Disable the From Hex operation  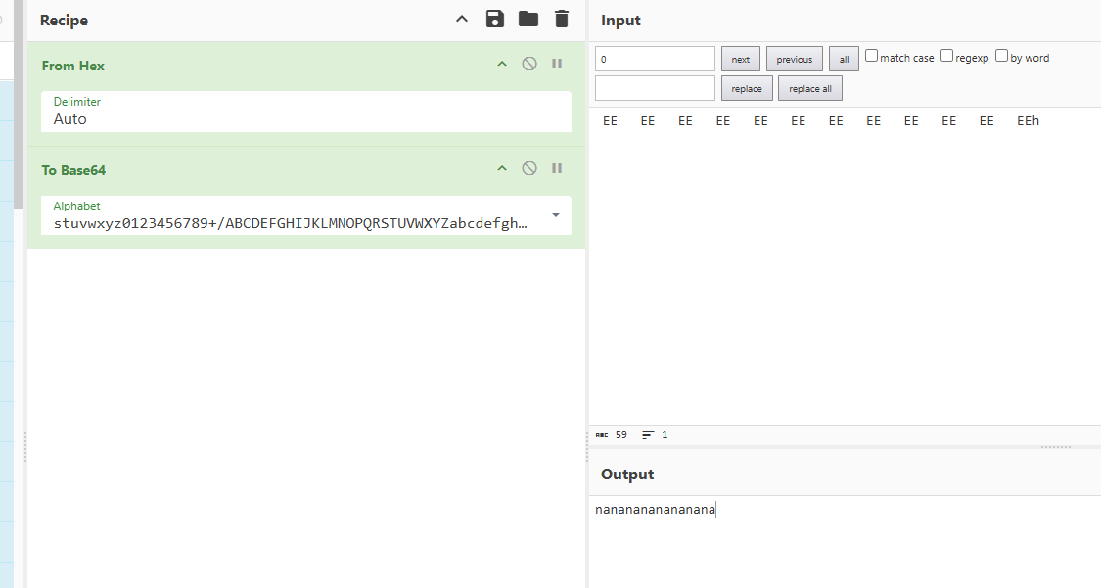pyautogui.click(x=529, y=65)
